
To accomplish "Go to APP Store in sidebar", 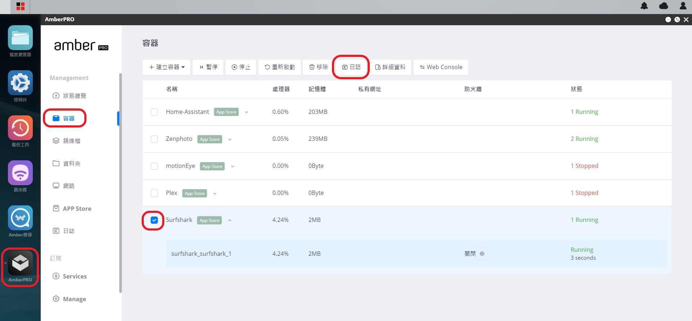I will click(x=72, y=209).
